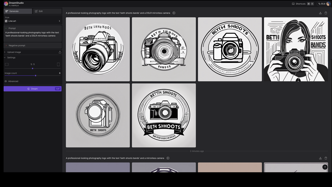
Task: Adjust the 1:1 aspect ratio slider
Action: point(32,69)
